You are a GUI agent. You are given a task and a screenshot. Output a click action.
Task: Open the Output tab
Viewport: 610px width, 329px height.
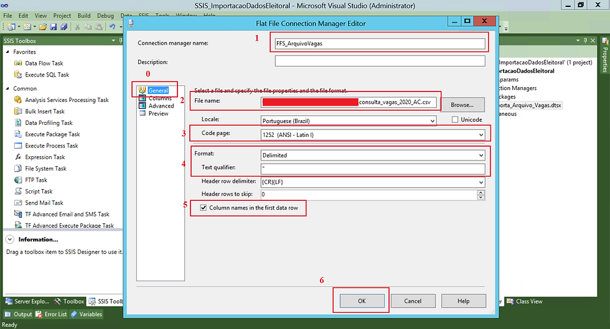click(x=18, y=314)
